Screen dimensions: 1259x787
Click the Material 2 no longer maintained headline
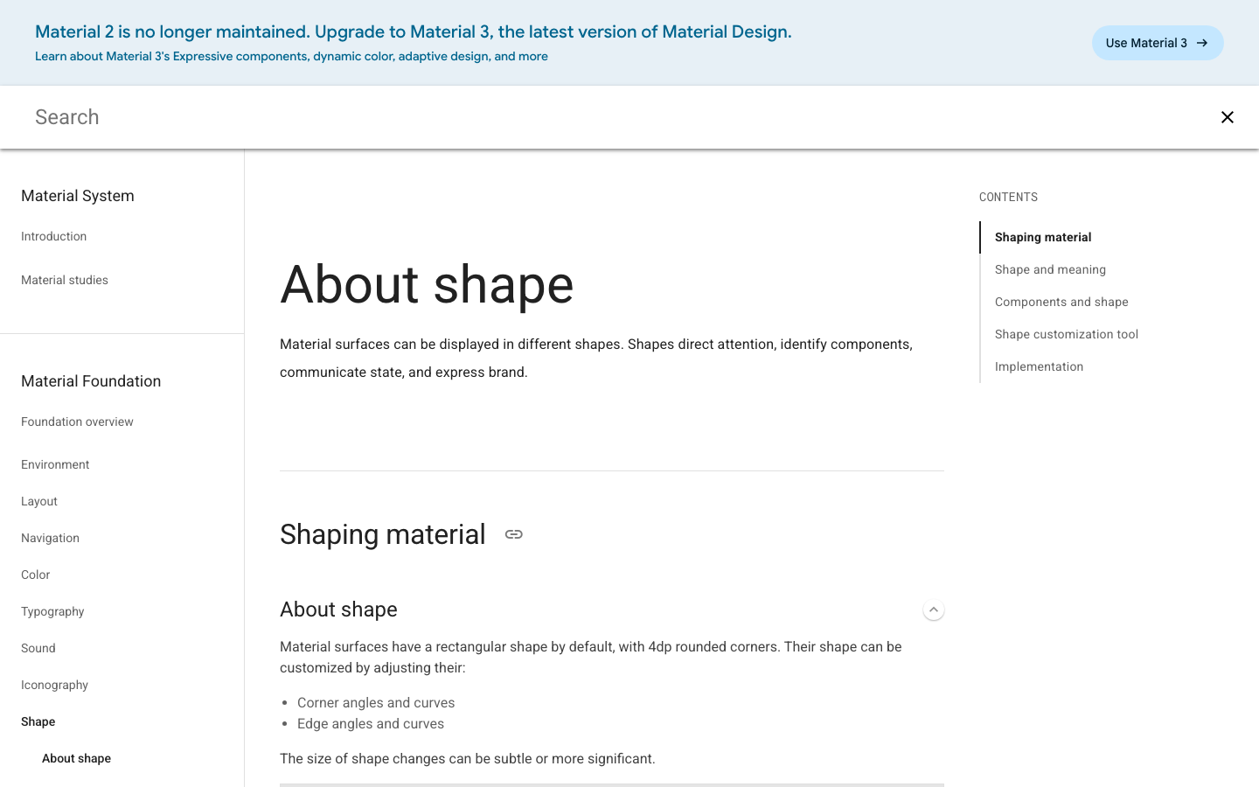[414, 31]
